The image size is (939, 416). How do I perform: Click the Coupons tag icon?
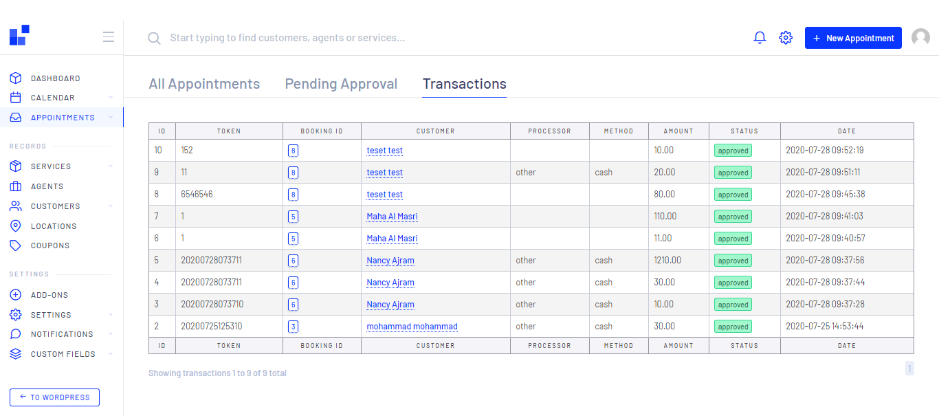point(15,245)
